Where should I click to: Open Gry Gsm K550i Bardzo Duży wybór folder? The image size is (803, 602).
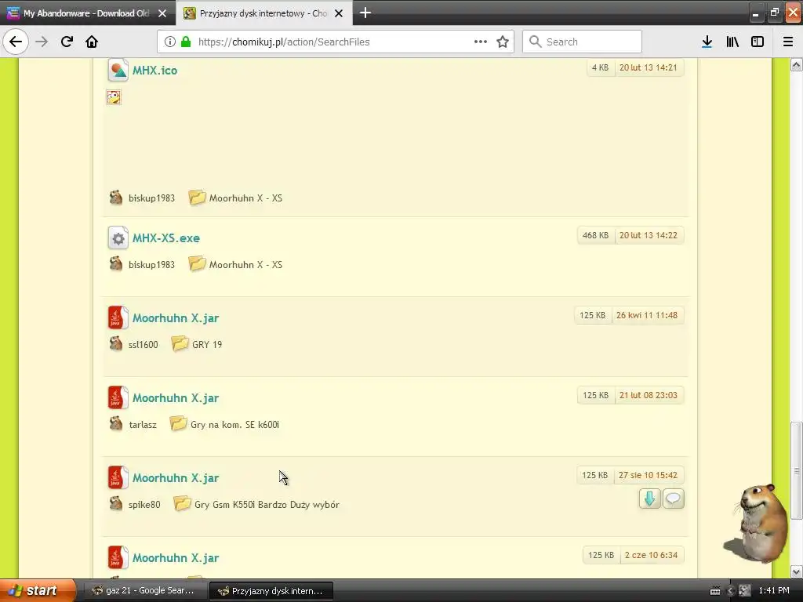pos(267,504)
